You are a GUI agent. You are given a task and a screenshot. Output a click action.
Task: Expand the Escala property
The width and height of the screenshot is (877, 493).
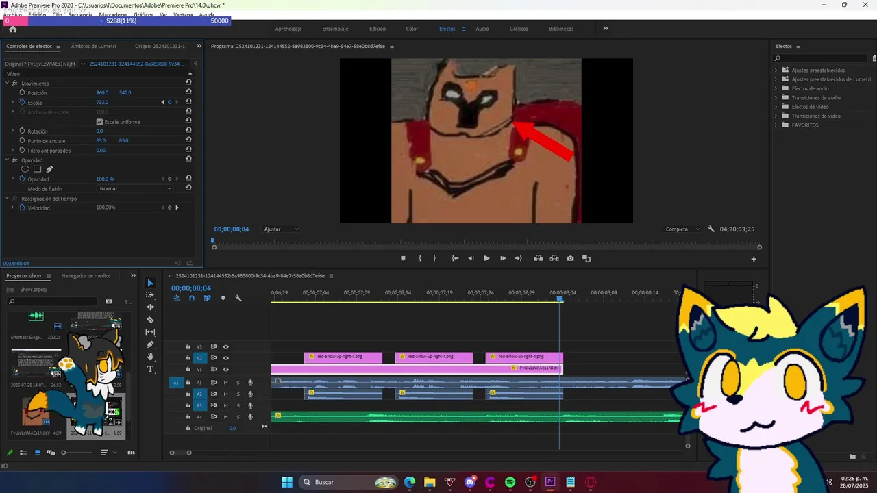[x=12, y=102]
